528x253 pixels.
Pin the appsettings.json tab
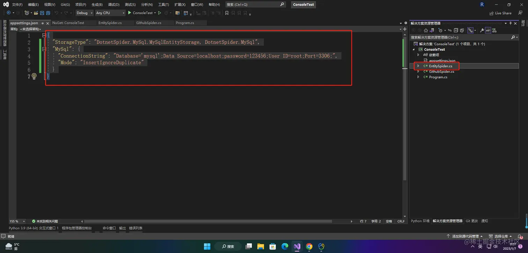pyautogui.click(x=42, y=23)
